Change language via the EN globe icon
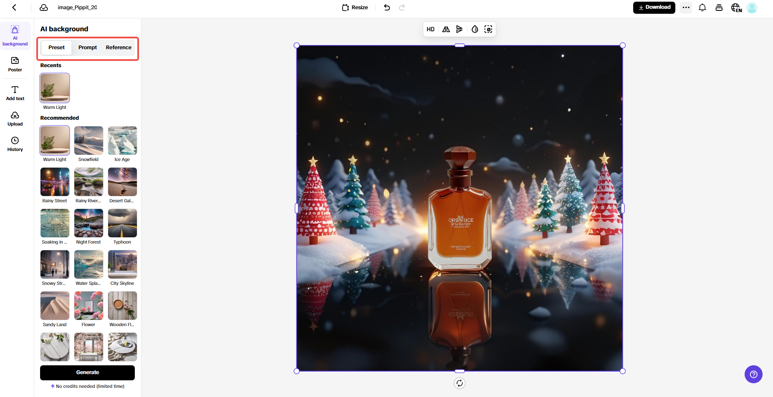 pyautogui.click(x=736, y=8)
